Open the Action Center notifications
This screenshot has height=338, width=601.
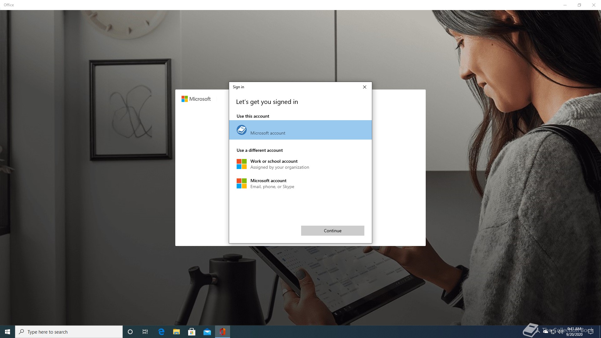591,332
